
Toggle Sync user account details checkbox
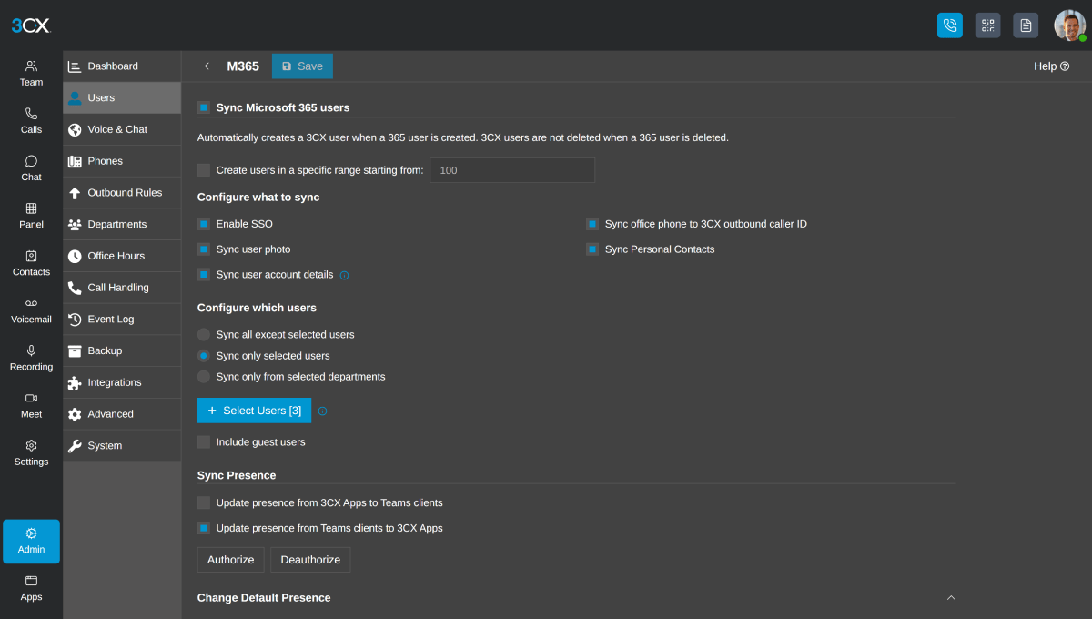coord(204,275)
